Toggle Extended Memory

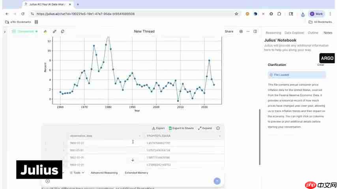point(136,173)
